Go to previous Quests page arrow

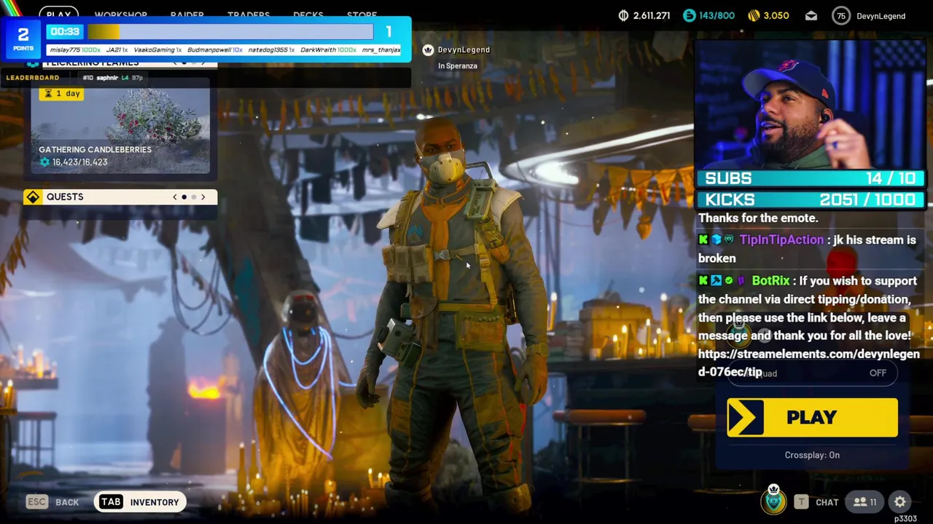point(174,197)
